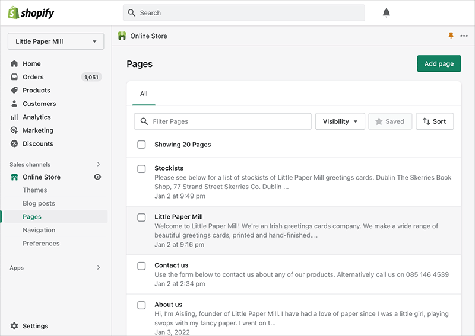Open Preferences under Online Store
Image resolution: width=475 pixels, height=336 pixels.
point(41,243)
